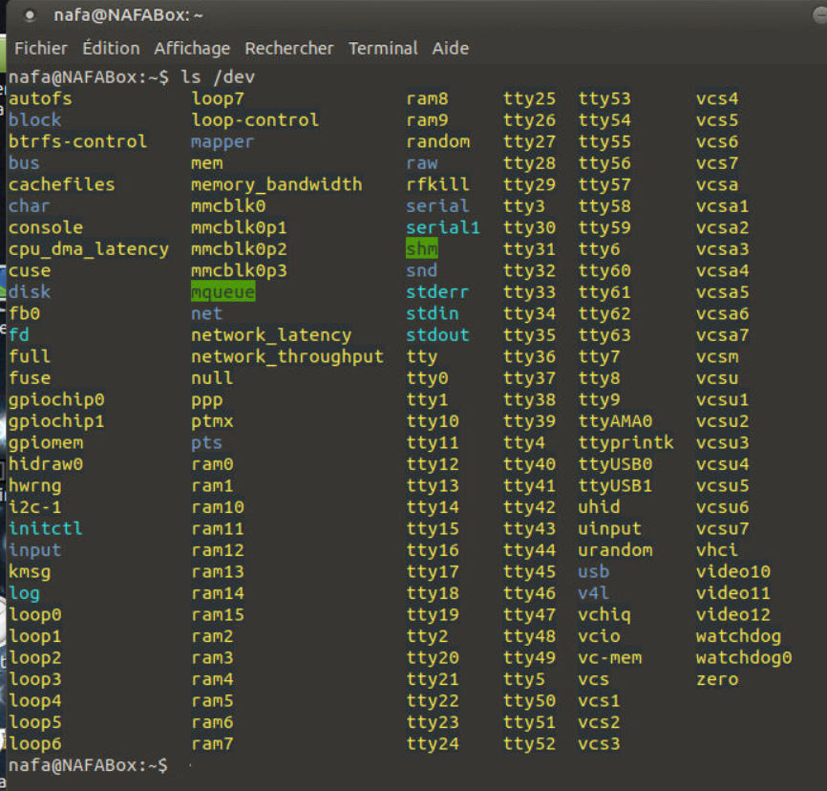Screen dimensions: 827x791
Task: Click the 'fb0' entry
Action: [24, 314]
